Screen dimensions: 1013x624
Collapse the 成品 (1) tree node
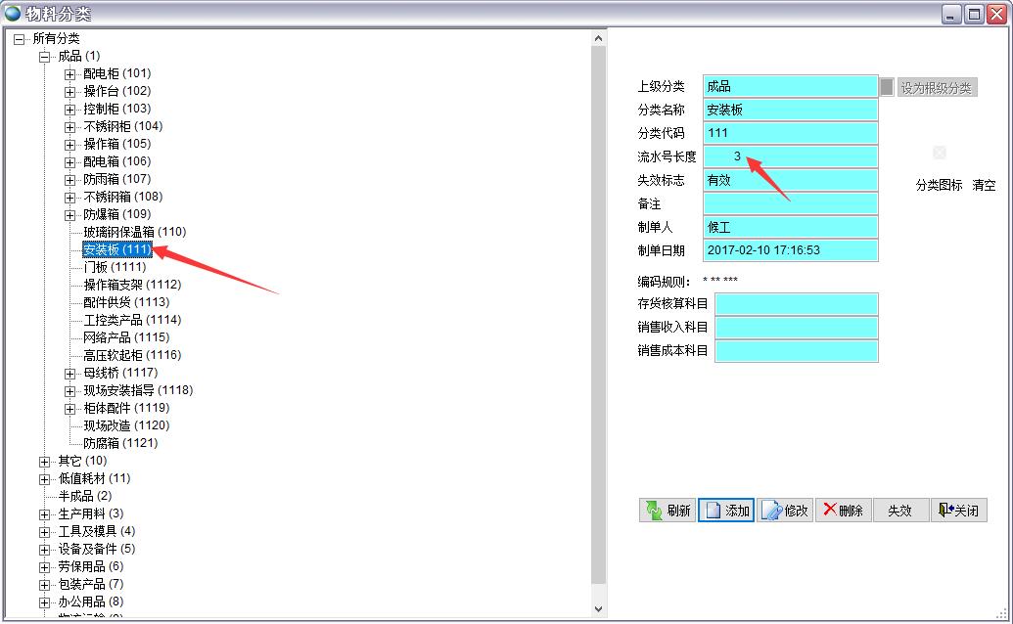[x=45, y=57]
